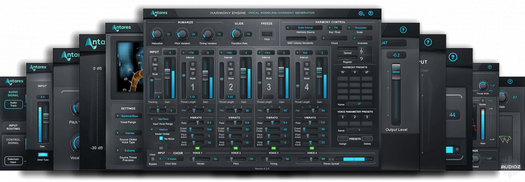Click the Sidechain Input button
The width and height of the screenshot is (525, 182).
pyautogui.click(x=13, y=161)
